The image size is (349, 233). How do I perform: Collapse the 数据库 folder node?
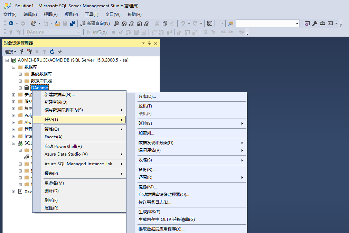13,67
